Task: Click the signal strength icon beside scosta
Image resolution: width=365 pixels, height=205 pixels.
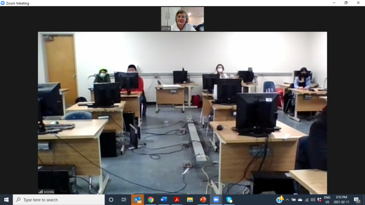Action: point(41,192)
